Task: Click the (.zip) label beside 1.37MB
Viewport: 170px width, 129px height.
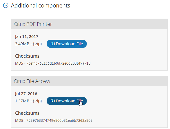Action: (37, 101)
